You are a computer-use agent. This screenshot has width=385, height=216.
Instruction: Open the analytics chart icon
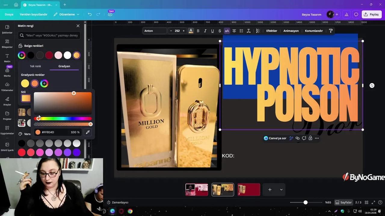click(346, 14)
